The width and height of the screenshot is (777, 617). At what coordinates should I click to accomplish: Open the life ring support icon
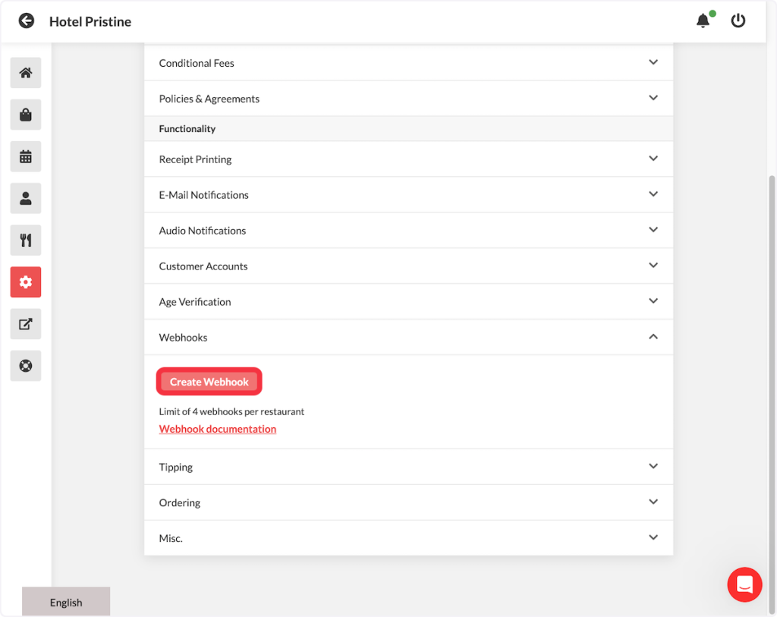[x=26, y=366]
